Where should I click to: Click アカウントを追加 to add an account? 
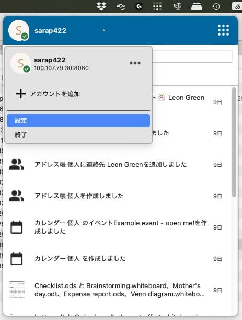55,94
